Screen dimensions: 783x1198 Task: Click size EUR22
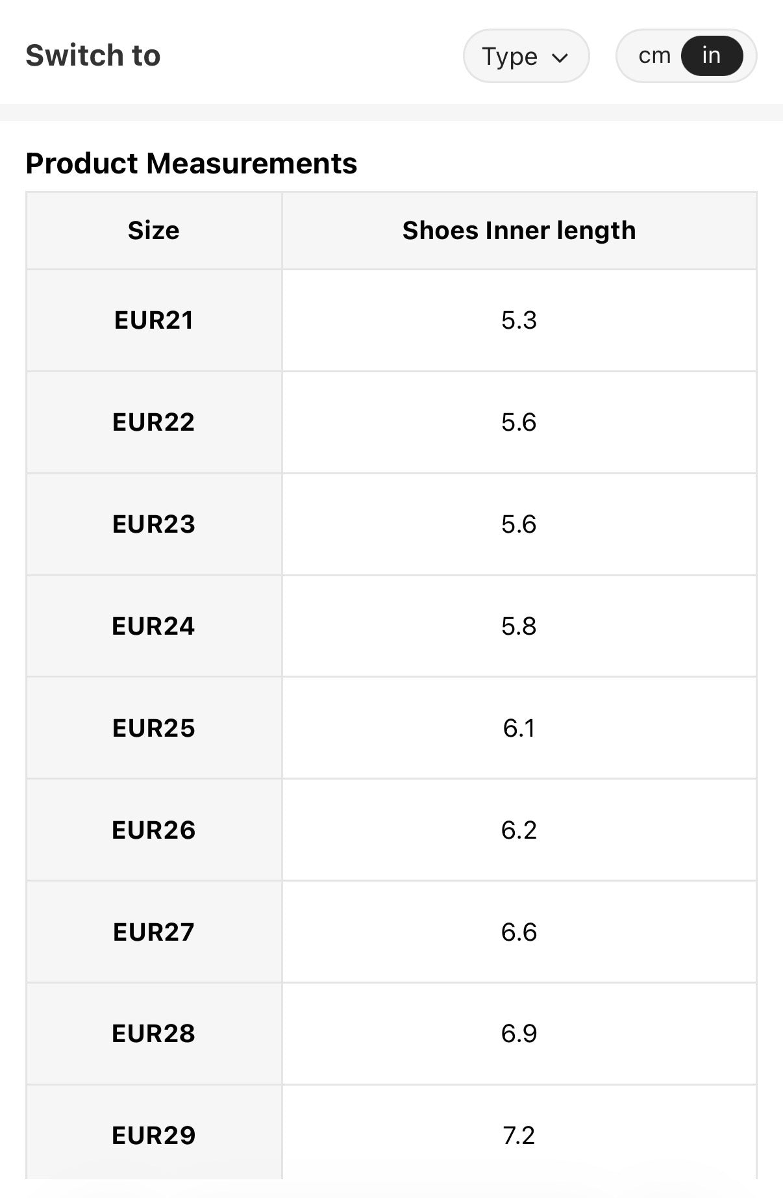[154, 422]
